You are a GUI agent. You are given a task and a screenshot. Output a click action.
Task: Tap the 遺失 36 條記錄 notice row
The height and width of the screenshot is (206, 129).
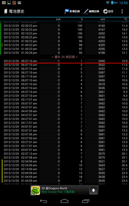coord(64,57)
